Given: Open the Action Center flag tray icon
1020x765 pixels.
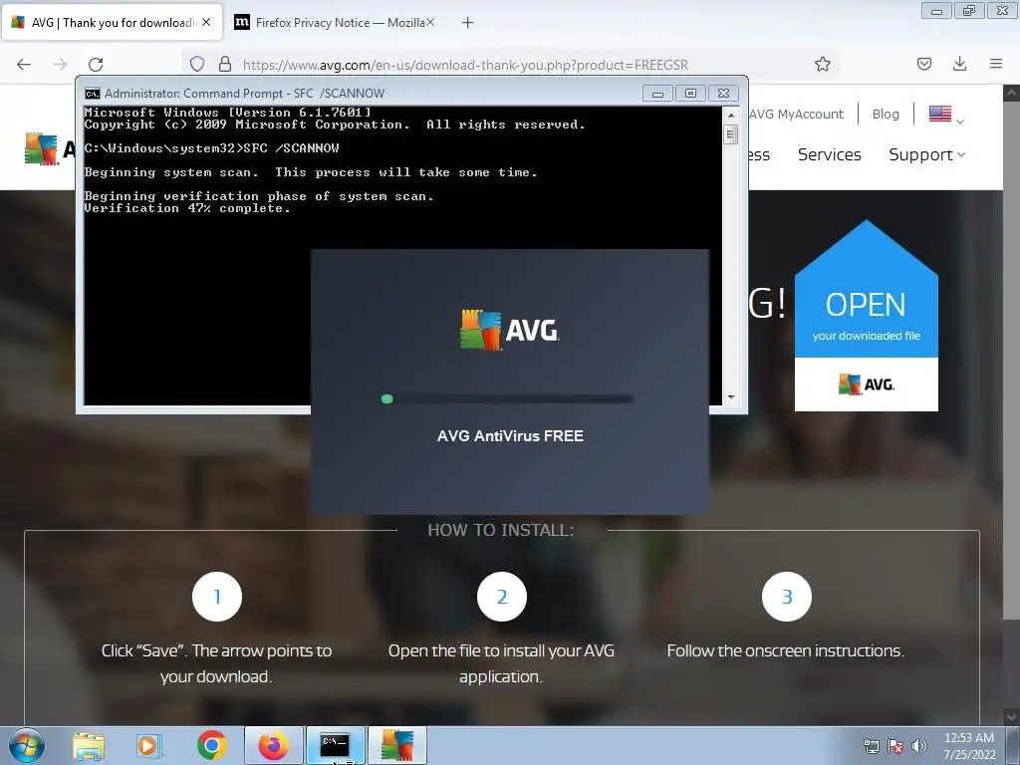Looking at the screenshot, I should 895,746.
